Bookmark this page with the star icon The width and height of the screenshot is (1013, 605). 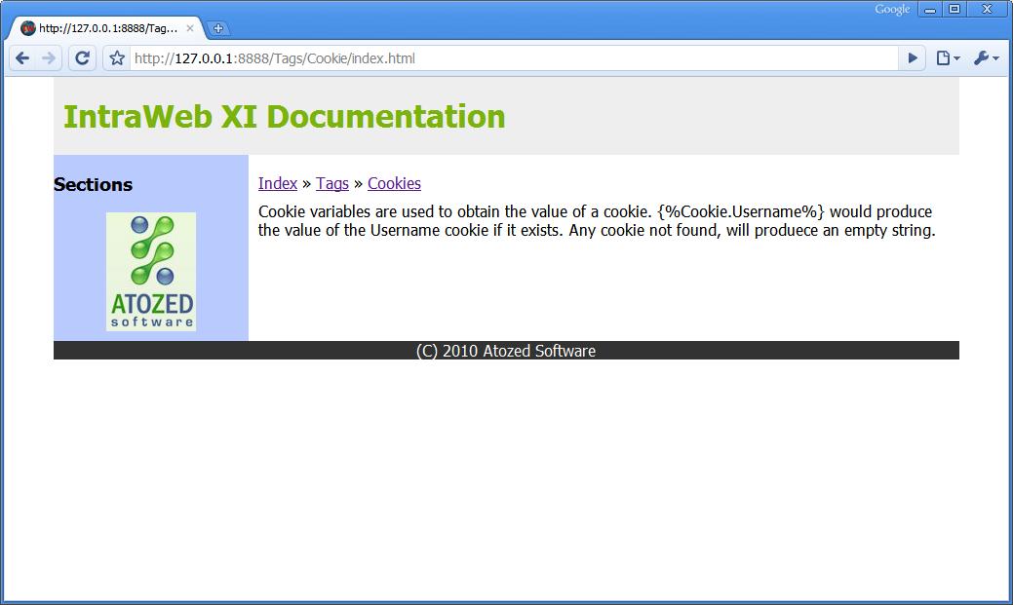pyautogui.click(x=117, y=58)
